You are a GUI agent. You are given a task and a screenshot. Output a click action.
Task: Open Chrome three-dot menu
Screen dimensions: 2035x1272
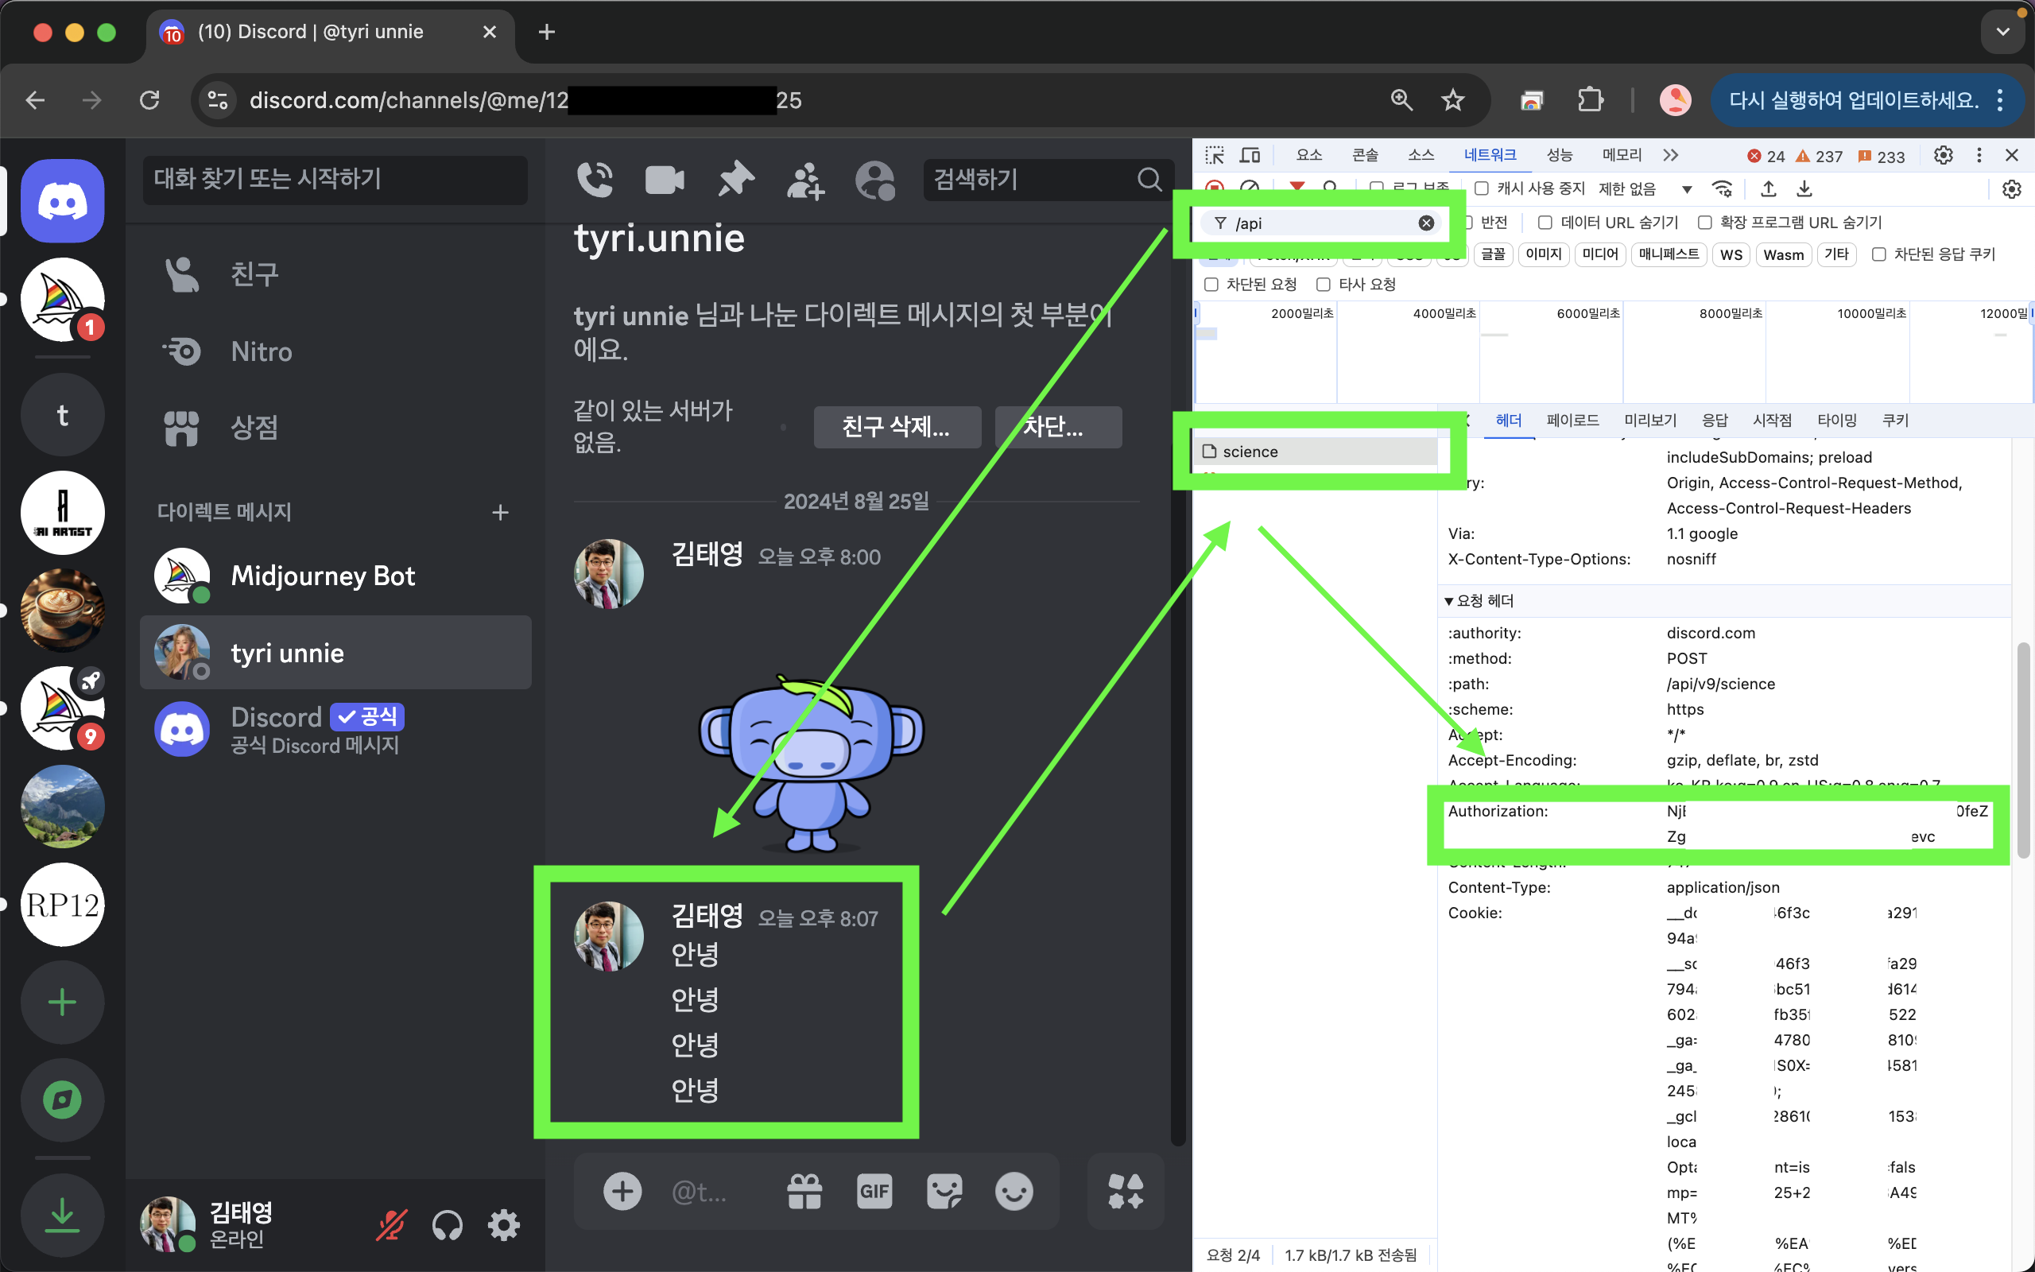(x=2001, y=100)
